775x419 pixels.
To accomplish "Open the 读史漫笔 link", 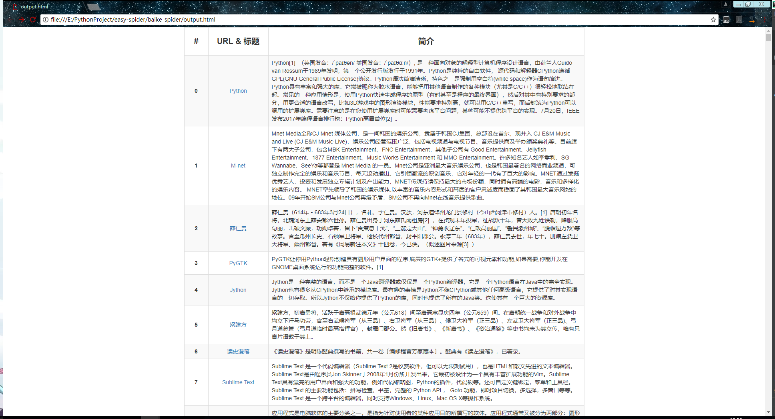I will tap(238, 351).
